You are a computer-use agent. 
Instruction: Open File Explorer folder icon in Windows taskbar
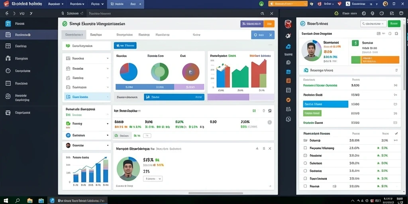(29, 200)
